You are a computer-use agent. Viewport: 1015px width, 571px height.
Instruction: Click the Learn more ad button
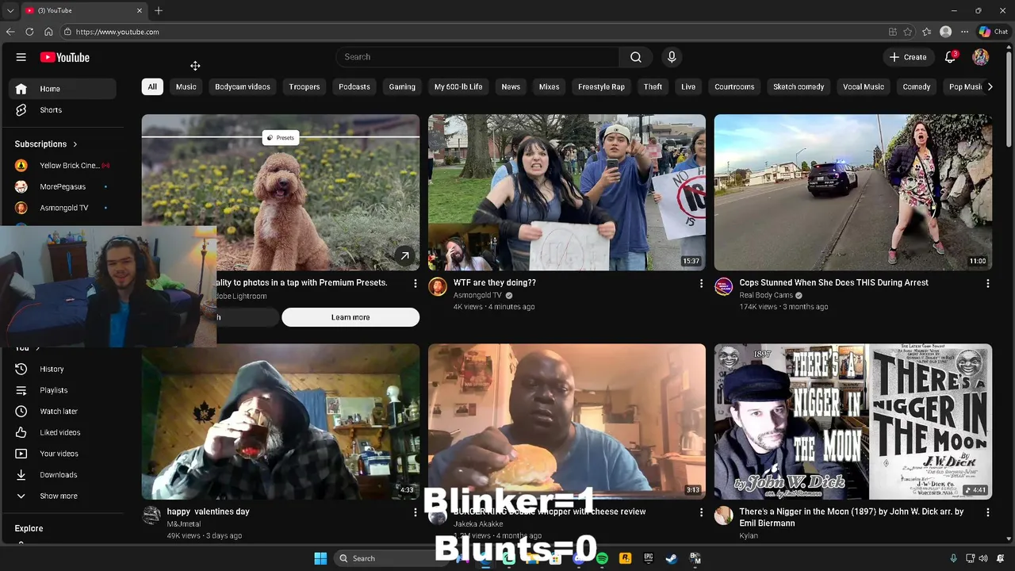click(350, 317)
